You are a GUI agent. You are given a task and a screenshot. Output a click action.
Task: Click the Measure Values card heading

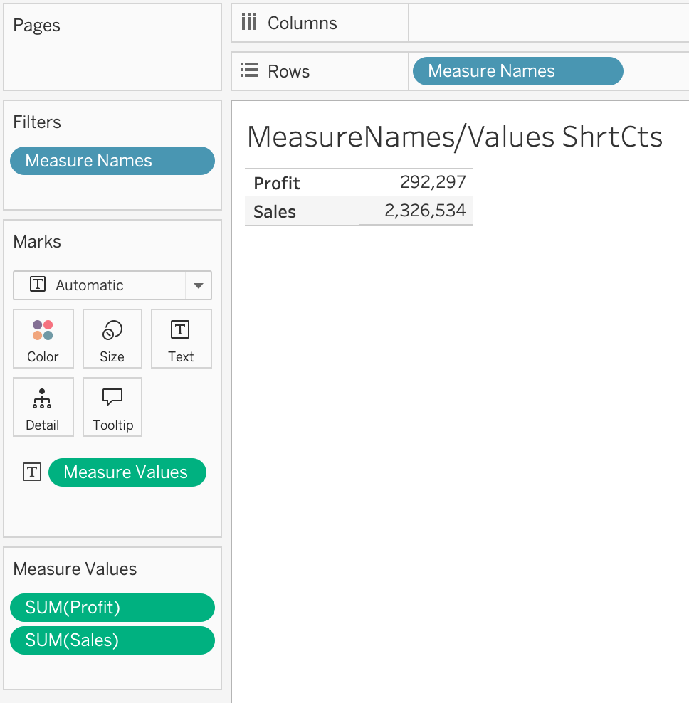click(x=75, y=569)
